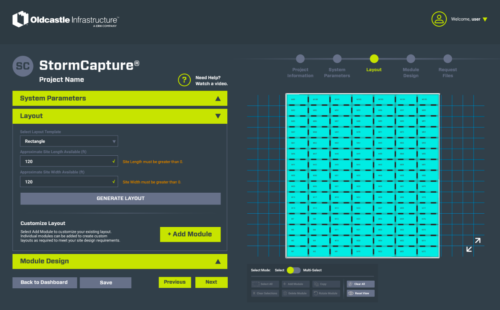The image size is (500, 310).
Task: Select module M25 in layout grid
Action: coord(297,186)
